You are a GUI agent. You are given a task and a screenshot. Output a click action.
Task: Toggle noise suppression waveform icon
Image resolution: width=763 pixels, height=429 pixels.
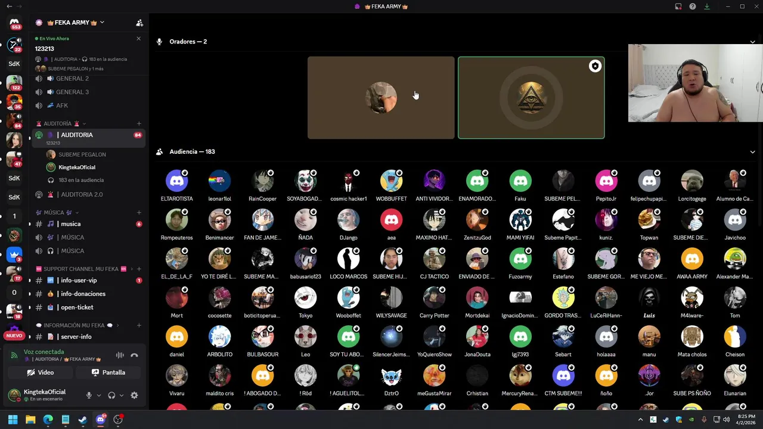(120, 355)
